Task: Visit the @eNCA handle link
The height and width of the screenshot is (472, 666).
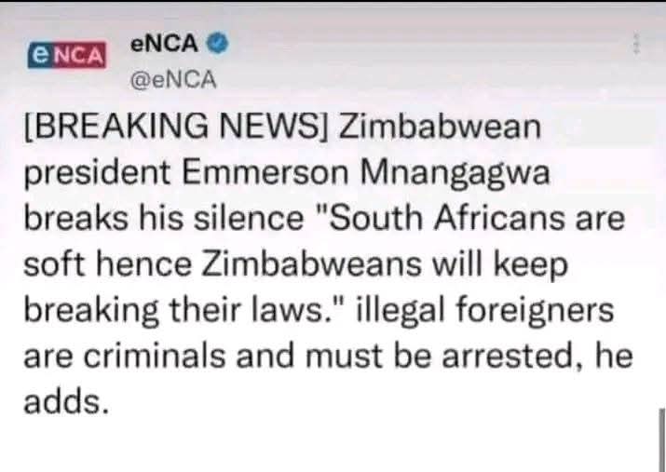Action: pyautogui.click(x=174, y=80)
